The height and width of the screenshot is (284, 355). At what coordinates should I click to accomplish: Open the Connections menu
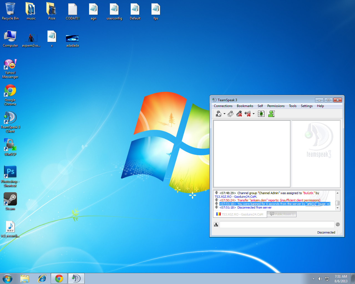coord(223,106)
